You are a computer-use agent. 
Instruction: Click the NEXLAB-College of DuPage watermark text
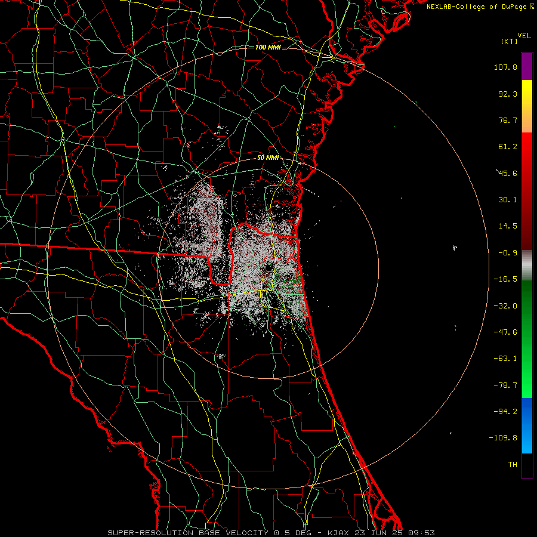coord(480,7)
